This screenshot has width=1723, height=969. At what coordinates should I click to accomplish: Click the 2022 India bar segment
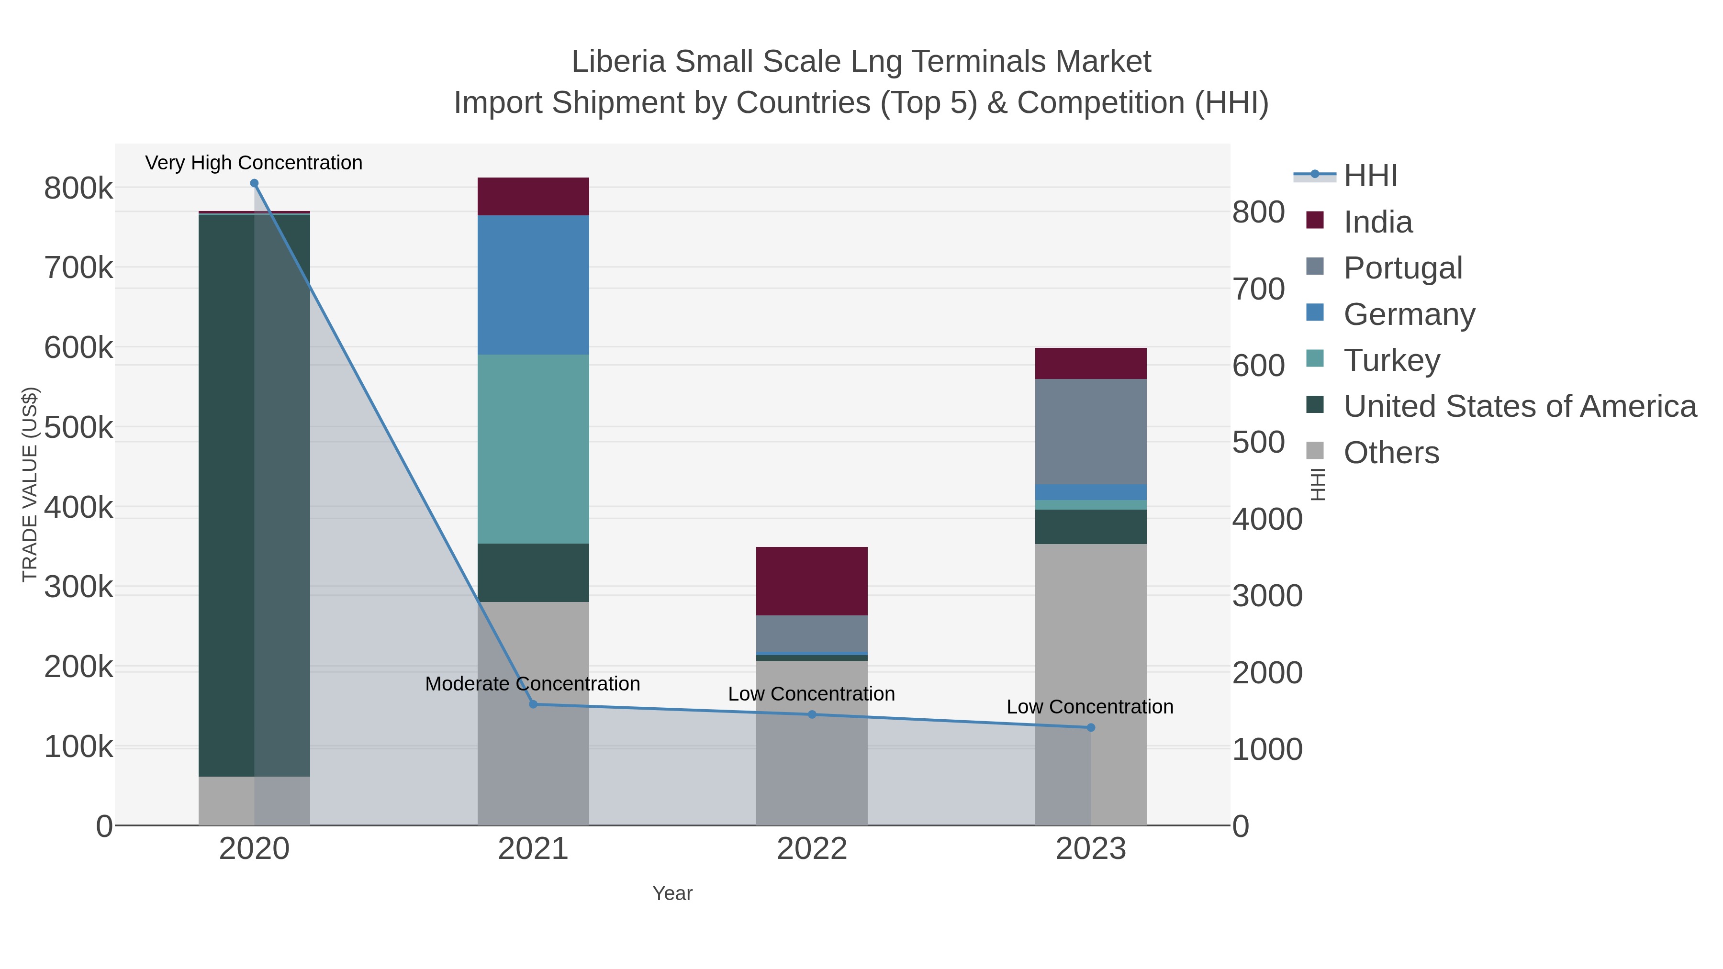click(x=812, y=581)
